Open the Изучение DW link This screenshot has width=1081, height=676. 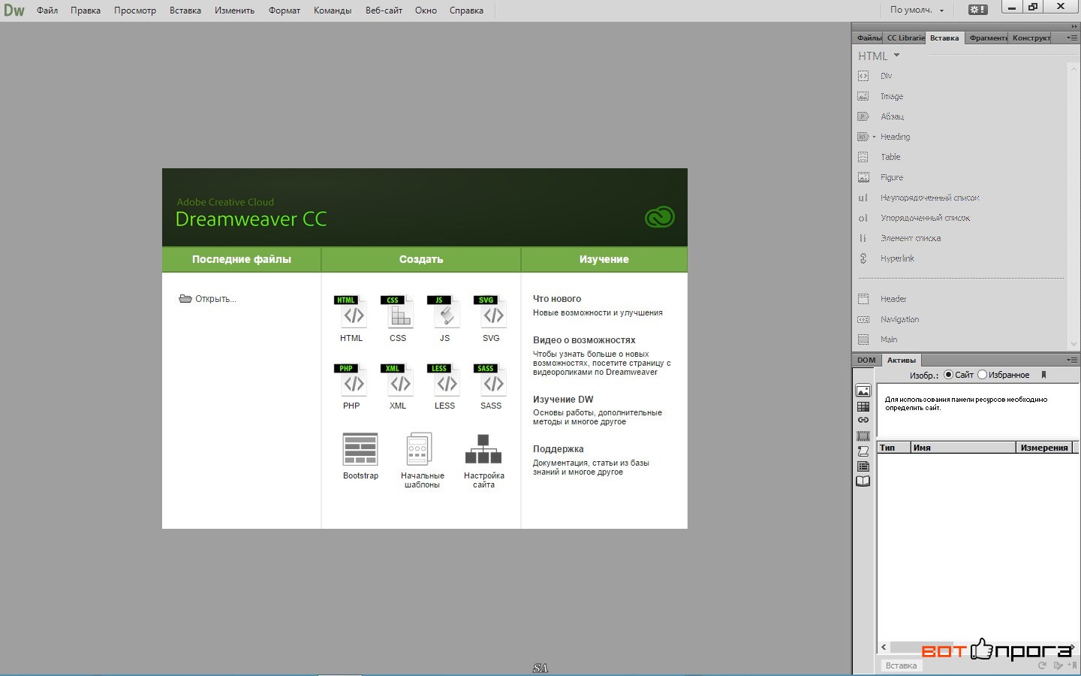tap(563, 400)
